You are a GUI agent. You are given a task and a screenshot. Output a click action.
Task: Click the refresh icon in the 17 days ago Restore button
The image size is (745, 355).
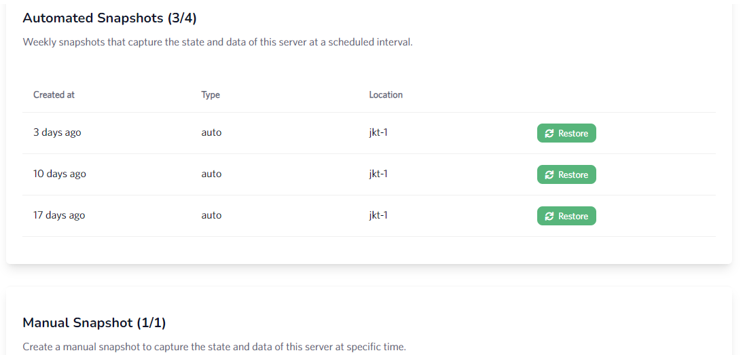(549, 216)
